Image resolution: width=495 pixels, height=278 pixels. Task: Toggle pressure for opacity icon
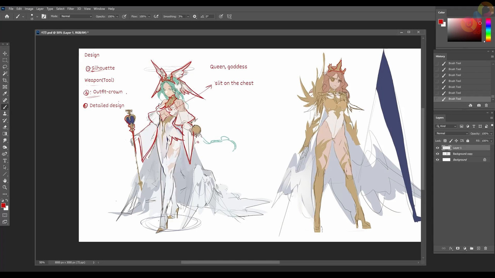coord(124,16)
